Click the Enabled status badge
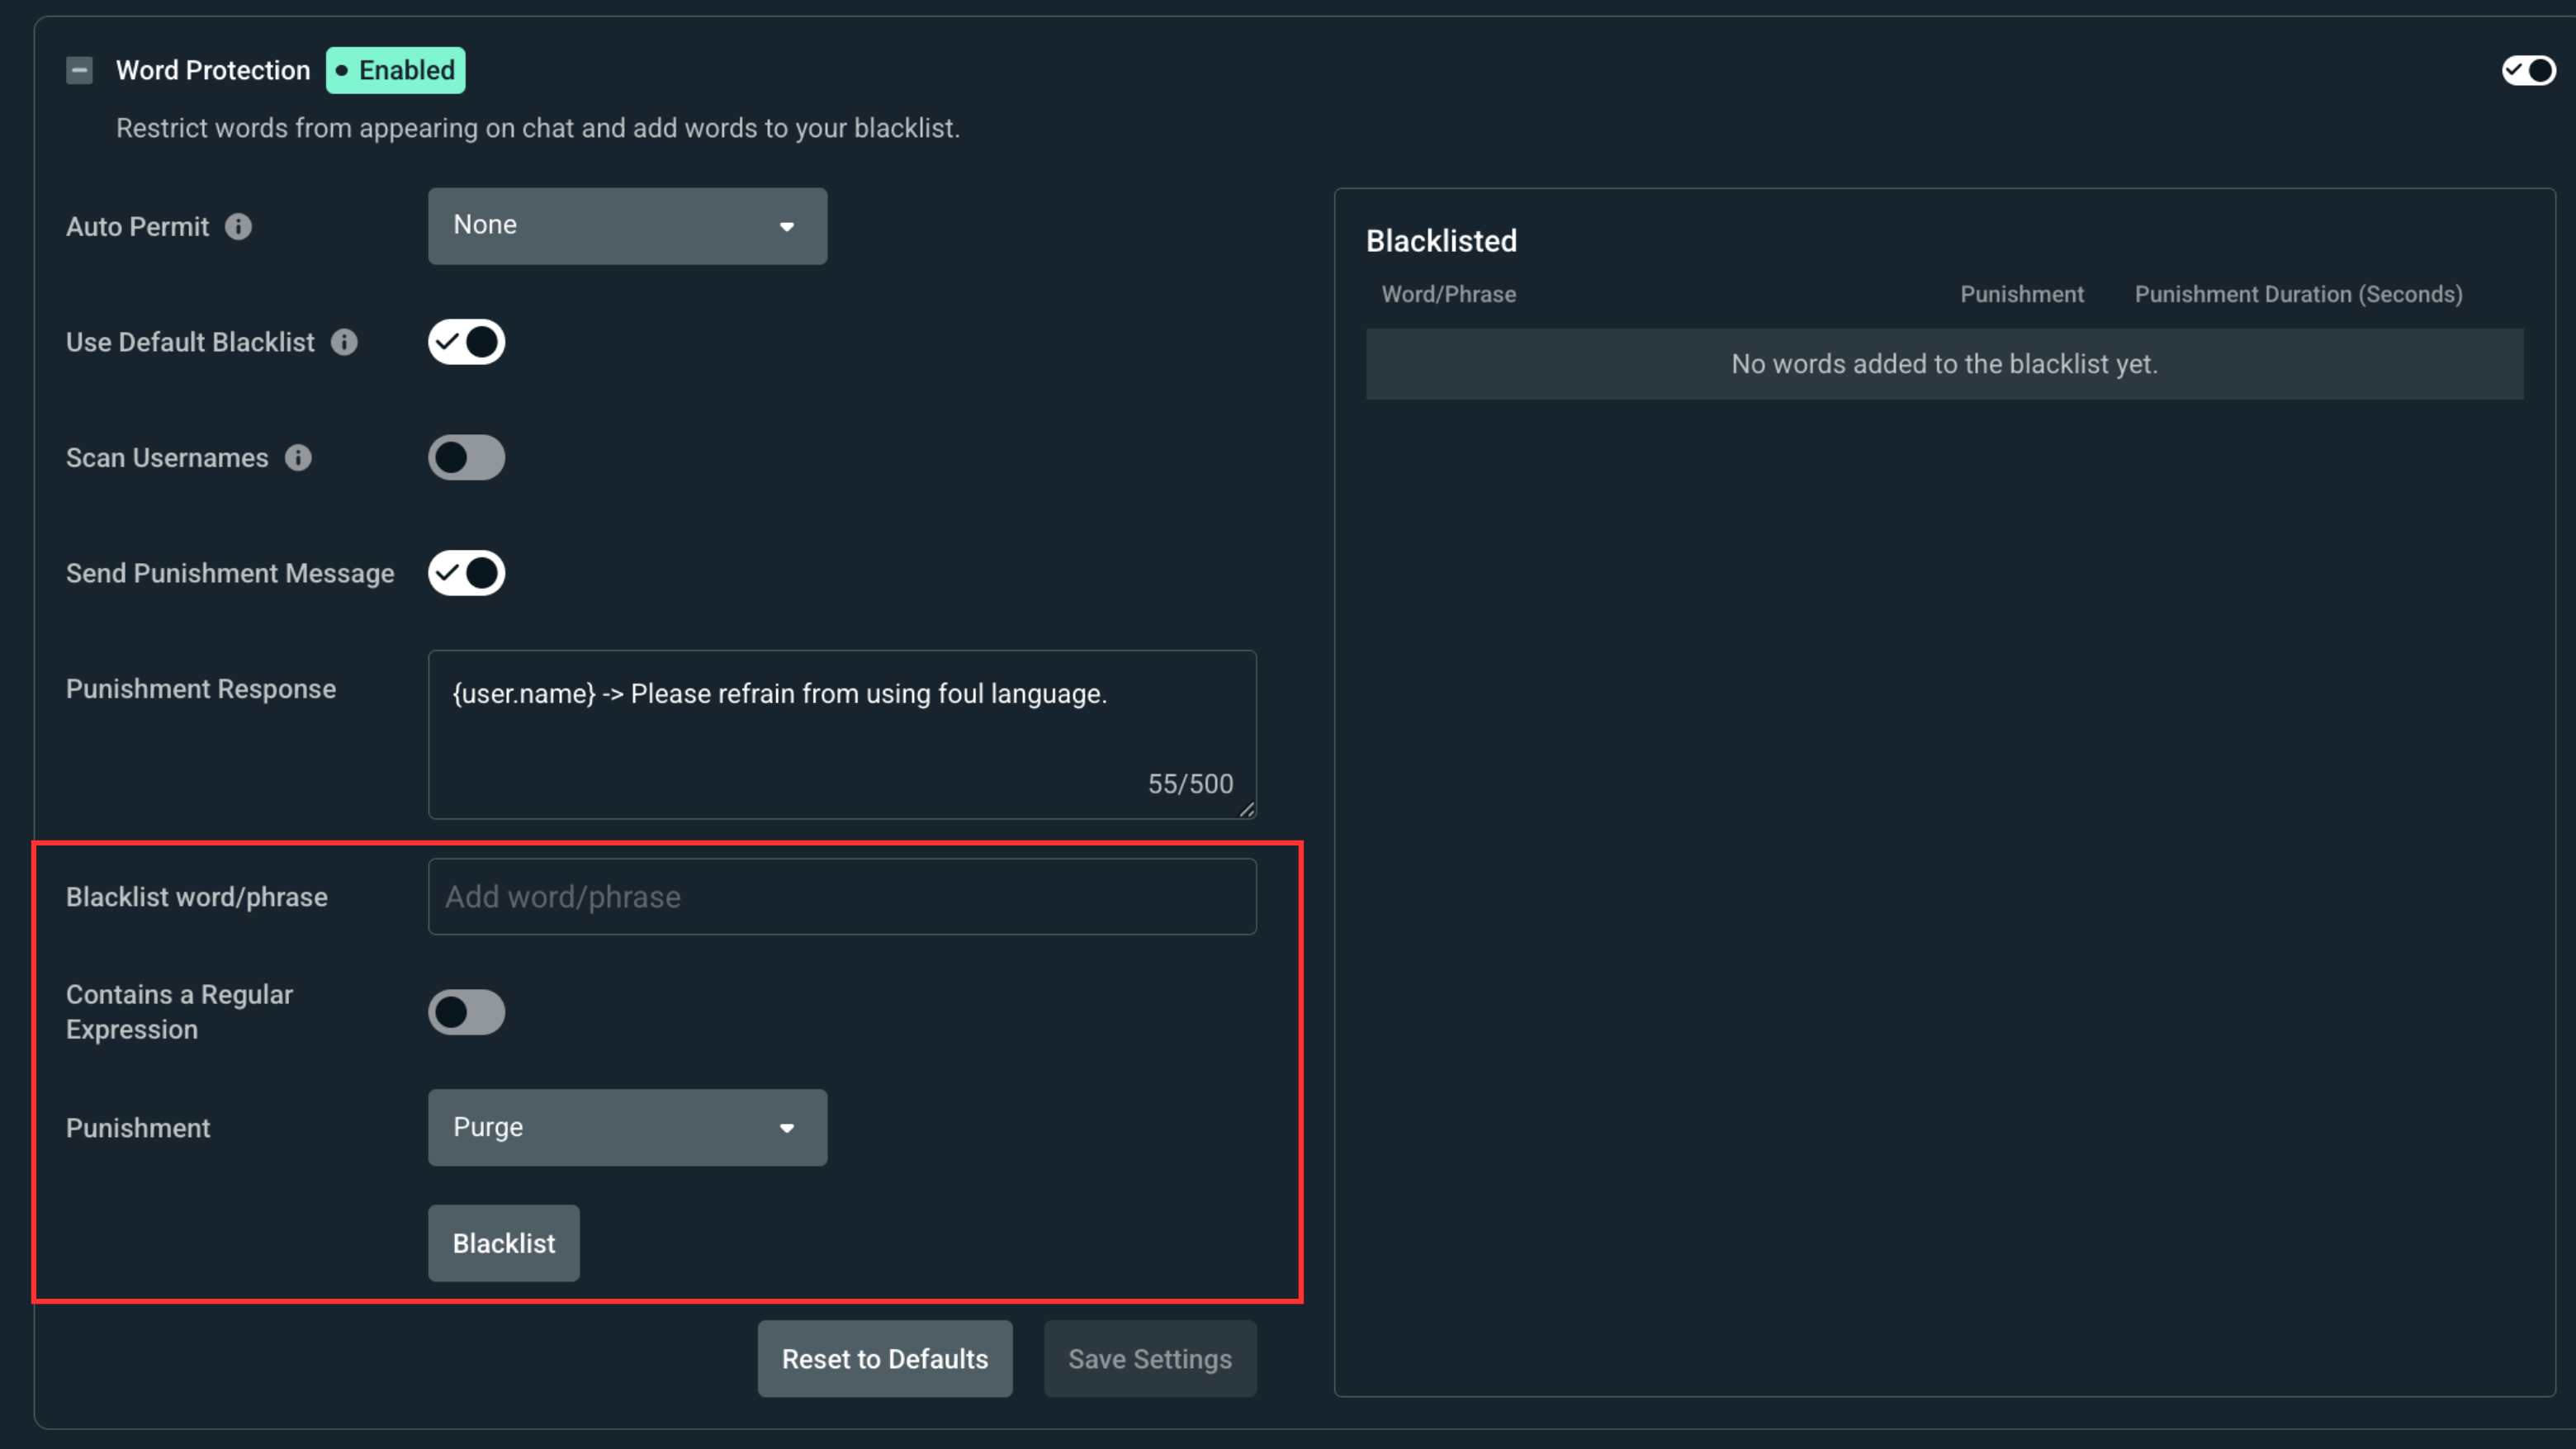This screenshot has width=2576, height=1449. pos(396,70)
